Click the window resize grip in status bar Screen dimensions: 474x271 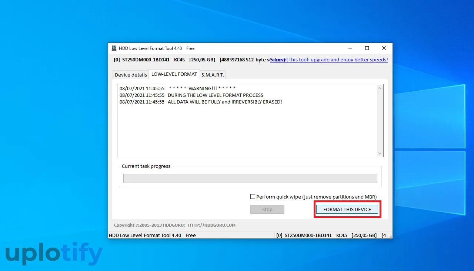(x=390, y=236)
